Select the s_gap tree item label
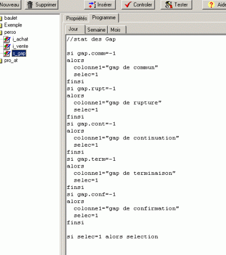Image resolution: width=226 pixels, height=255 pixels. pos(19,54)
